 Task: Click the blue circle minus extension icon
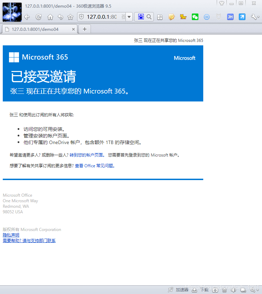pyautogui.click(x=207, y=17)
